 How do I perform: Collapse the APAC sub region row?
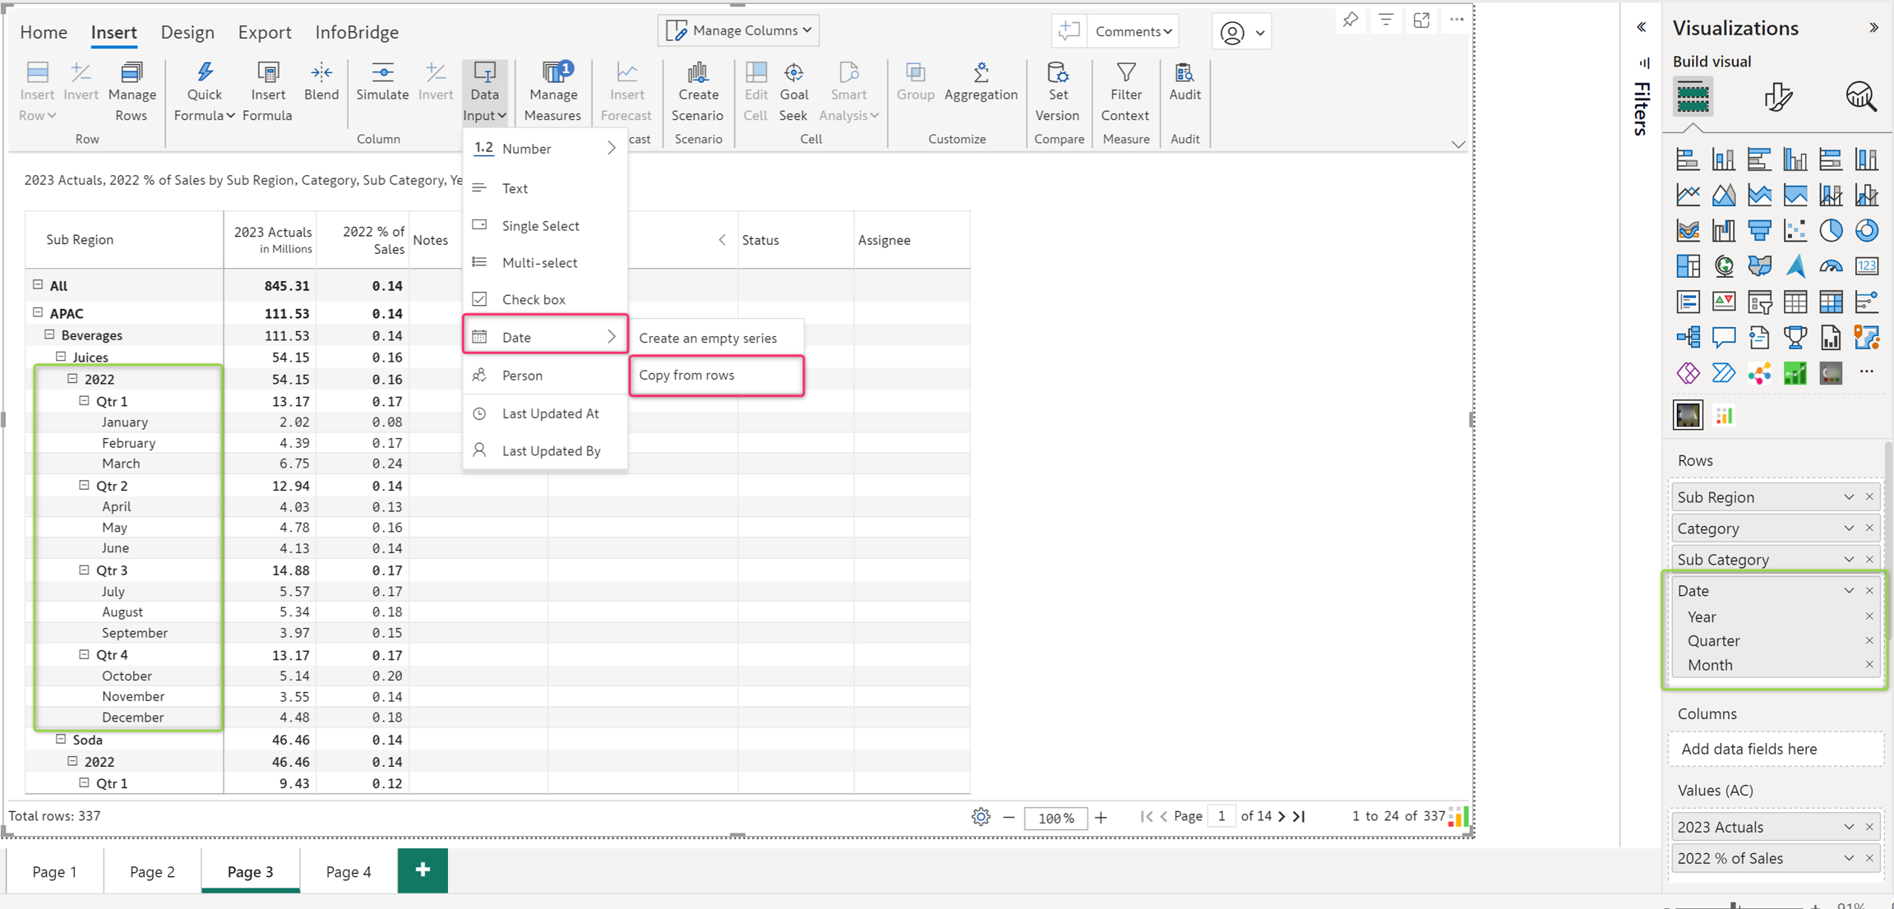38,312
